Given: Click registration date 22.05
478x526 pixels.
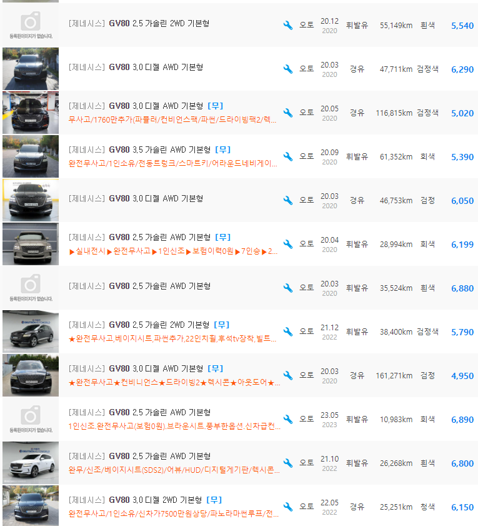Looking at the screenshot, I should (329, 502).
